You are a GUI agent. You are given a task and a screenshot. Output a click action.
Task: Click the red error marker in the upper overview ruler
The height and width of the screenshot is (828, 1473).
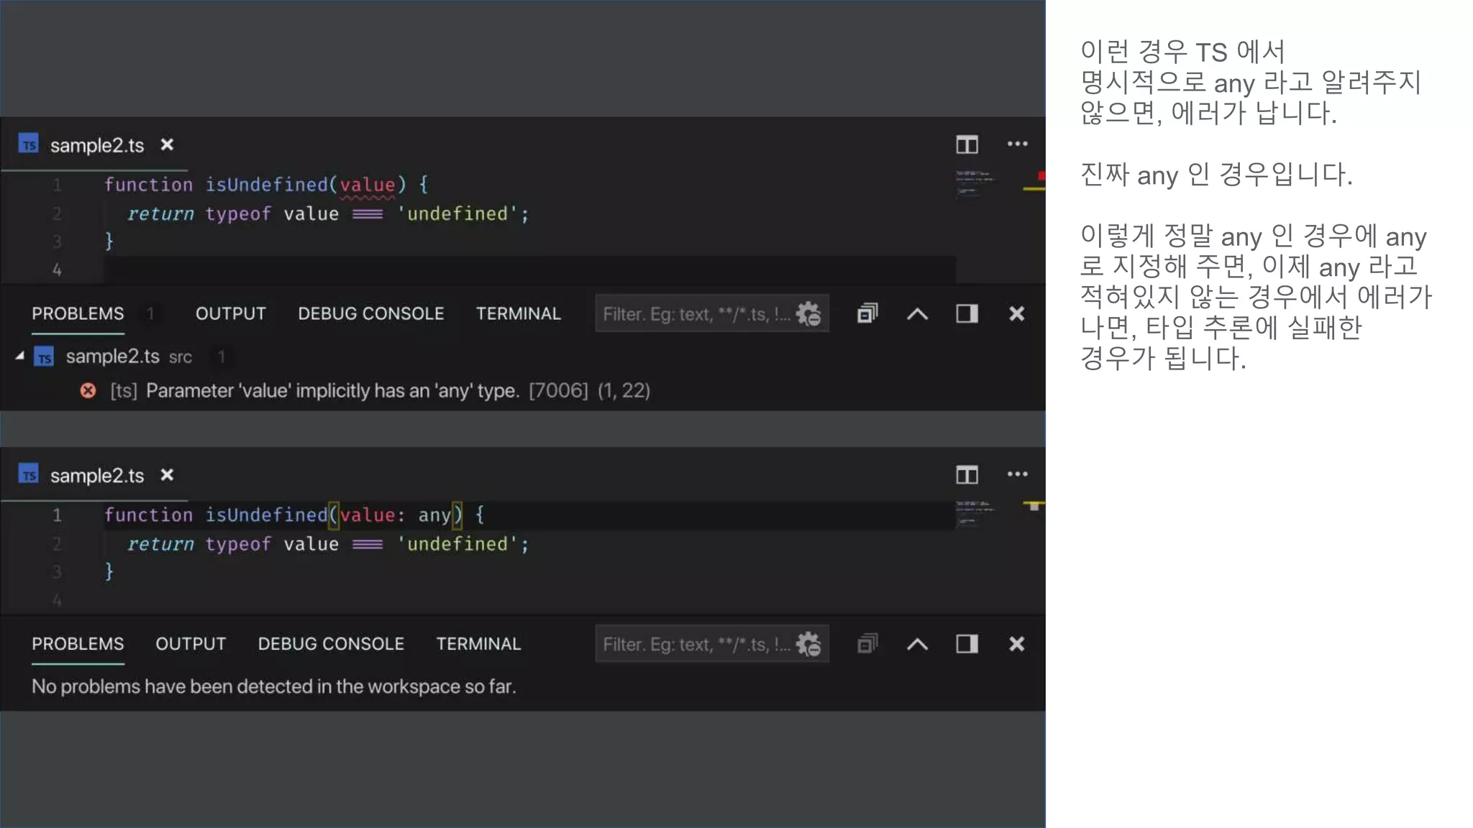(1041, 175)
